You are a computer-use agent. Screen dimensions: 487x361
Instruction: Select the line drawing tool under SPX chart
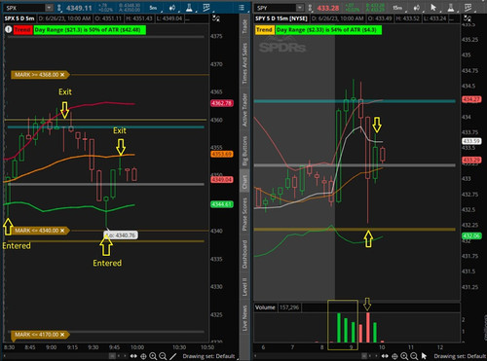click(x=173, y=356)
